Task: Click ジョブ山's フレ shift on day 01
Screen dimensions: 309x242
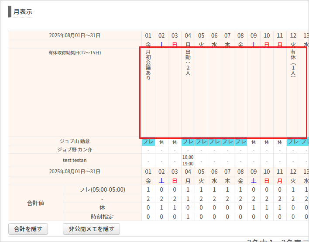Action: click(148, 142)
